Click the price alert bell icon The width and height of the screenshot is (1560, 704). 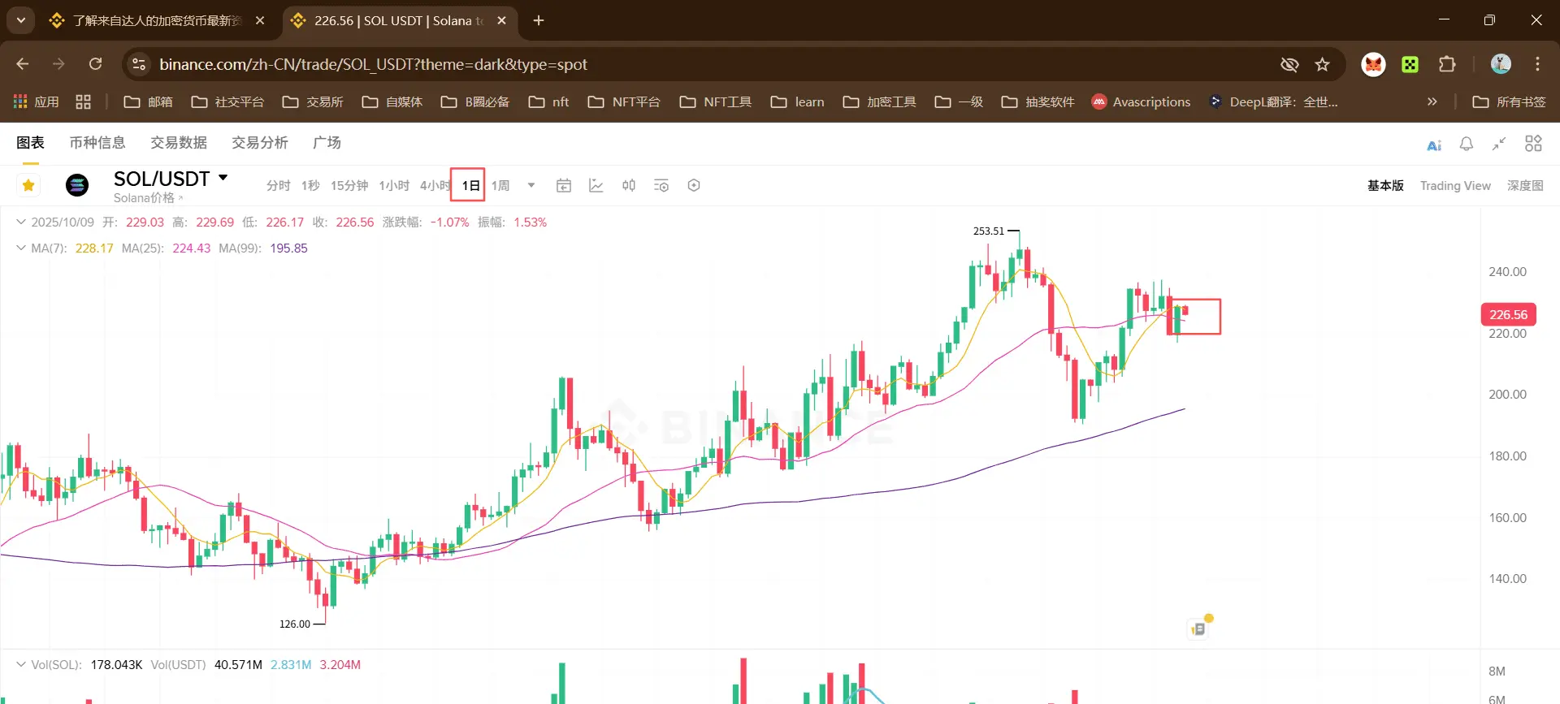coord(1467,144)
